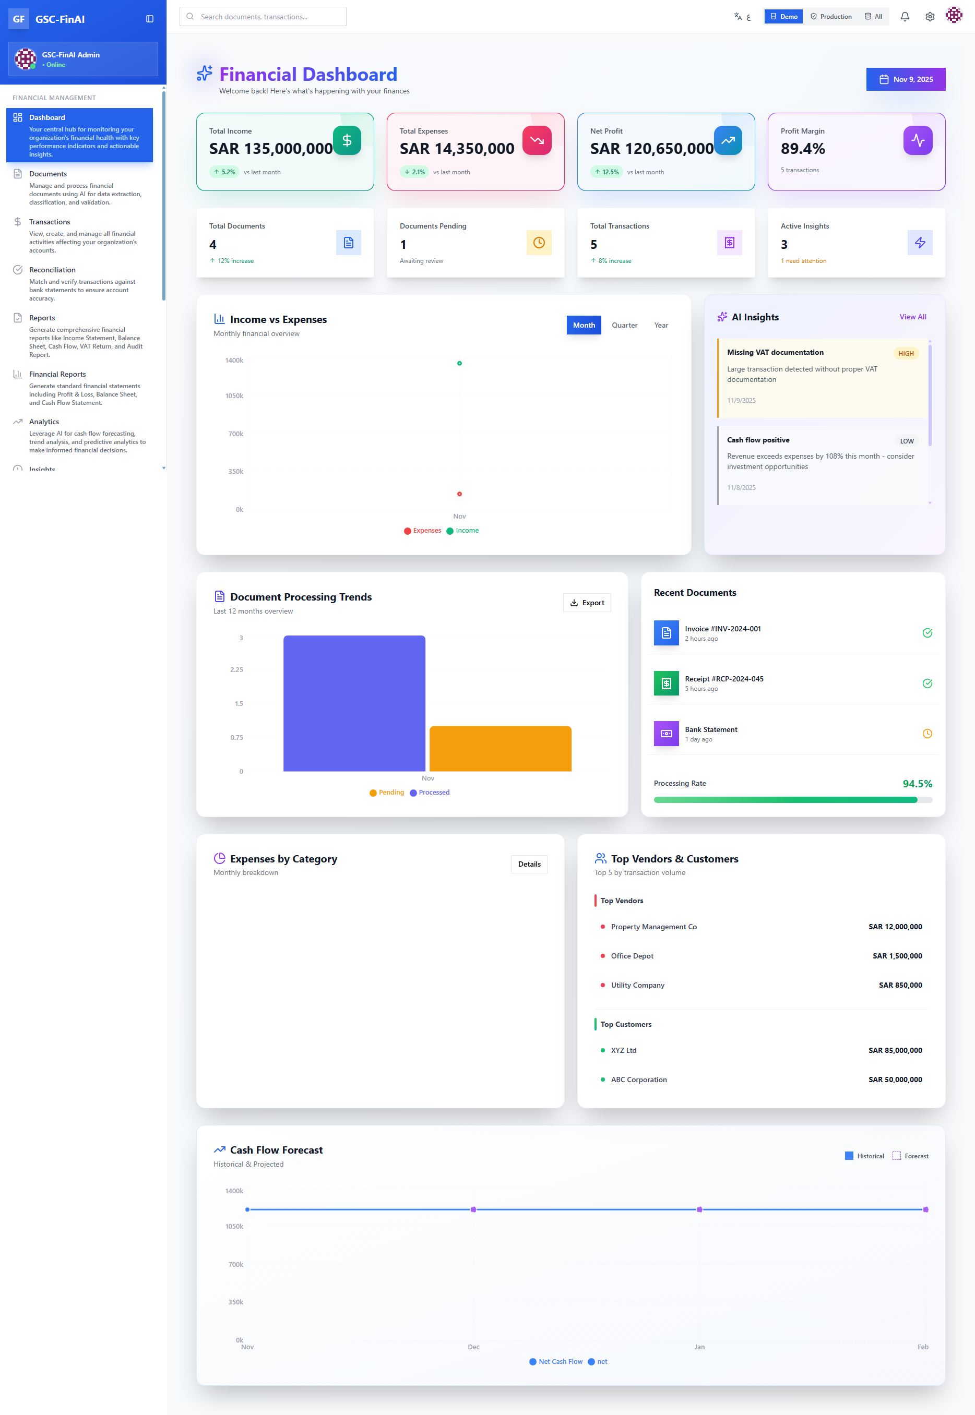Viewport: 975px width, 1415px height.
Task: Toggle Net Cash Flow legend item
Action: pyautogui.click(x=556, y=1362)
